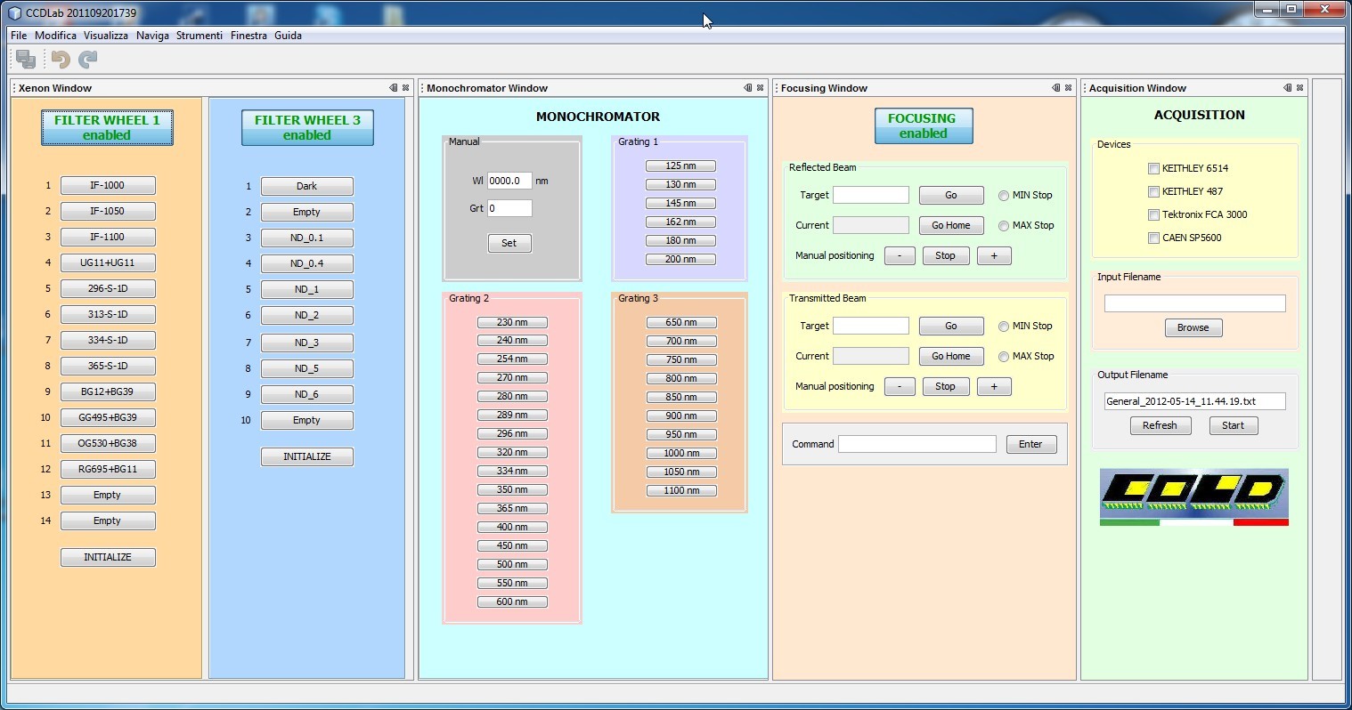Close the Acquisition Window panel
The image size is (1352, 710).
1300,88
